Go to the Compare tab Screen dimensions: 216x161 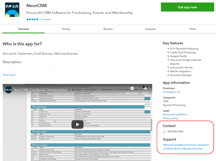coord(150,29)
